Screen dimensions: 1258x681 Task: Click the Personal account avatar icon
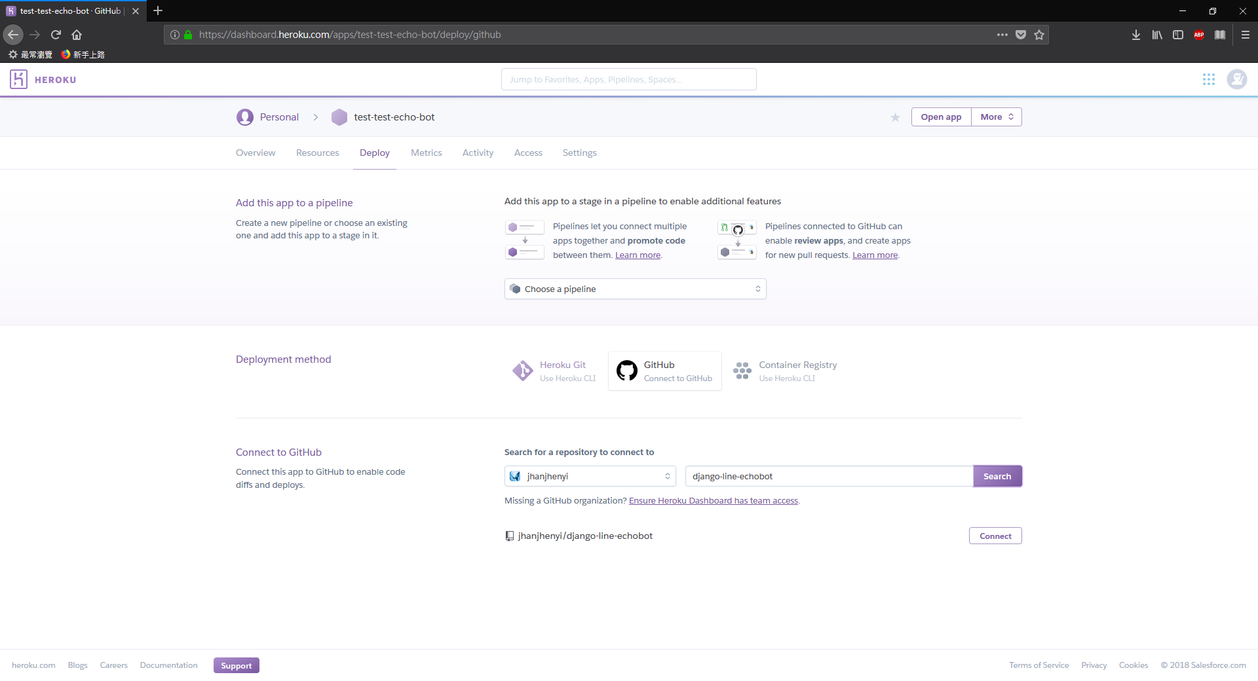(x=245, y=117)
